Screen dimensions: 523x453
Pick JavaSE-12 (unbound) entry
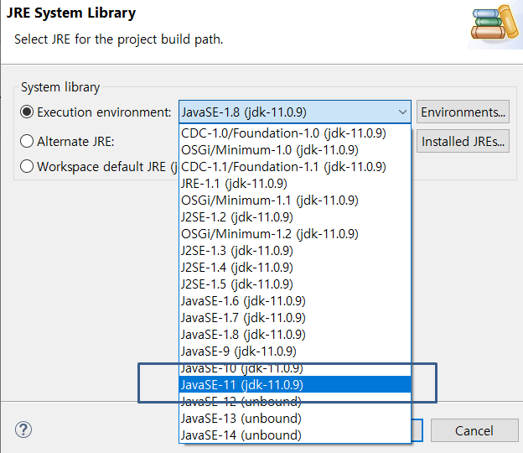click(x=295, y=402)
